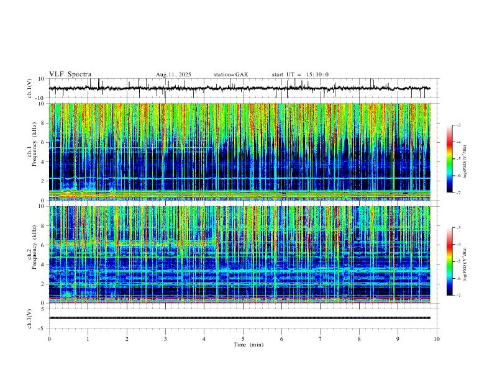Click inside the ch.2 spectrogram panel
The width and height of the screenshot is (492, 380).
(x=239, y=255)
